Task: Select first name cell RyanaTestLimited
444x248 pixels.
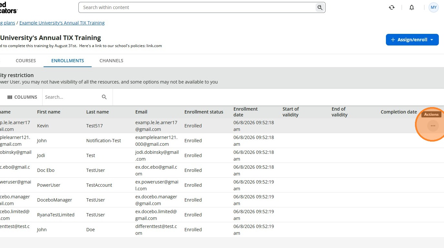Action: 56,215
